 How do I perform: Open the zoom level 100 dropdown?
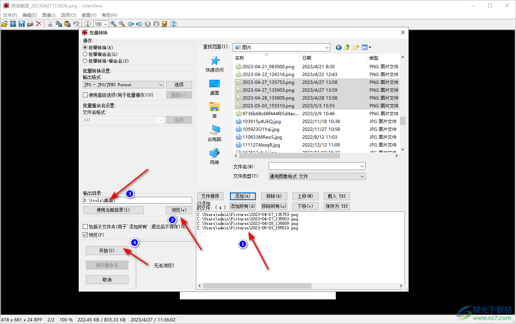(101, 24)
